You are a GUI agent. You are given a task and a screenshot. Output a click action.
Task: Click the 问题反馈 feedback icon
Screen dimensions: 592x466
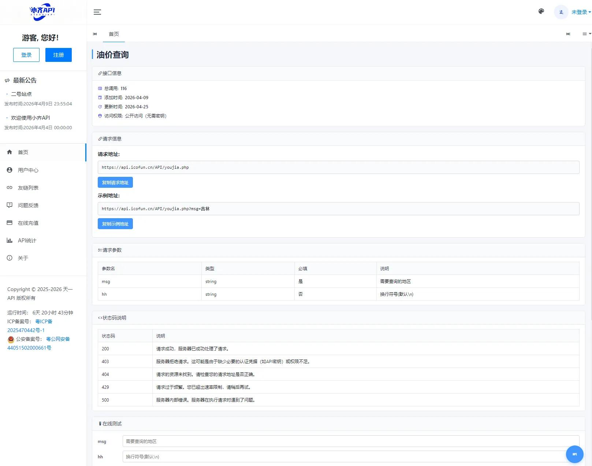coord(10,205)
